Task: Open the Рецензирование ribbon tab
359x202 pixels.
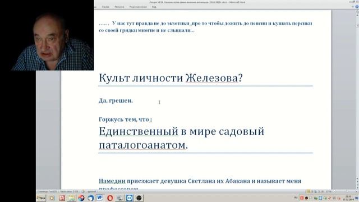Action: 138,7
